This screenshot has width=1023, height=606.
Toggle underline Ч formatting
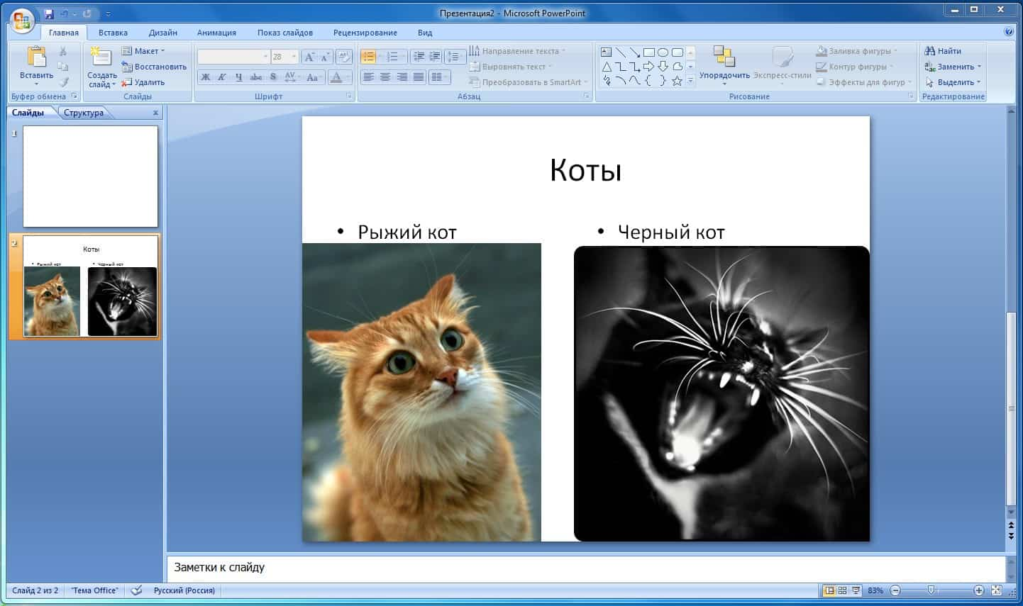(x=239, y=77)
